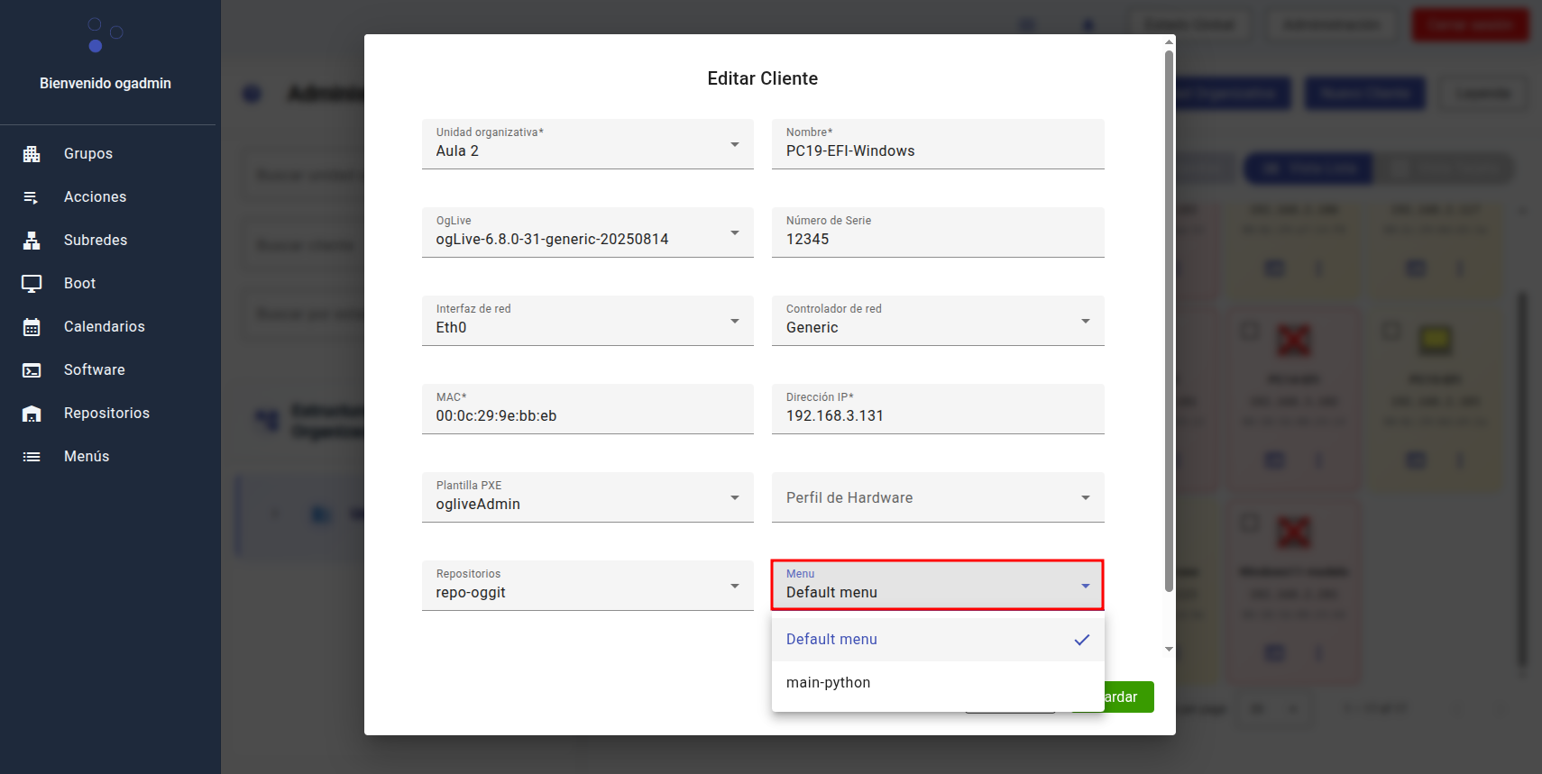Click the Nombre input field
Viewport: 1542px width, 774px height.
click(x=937, y=150)
